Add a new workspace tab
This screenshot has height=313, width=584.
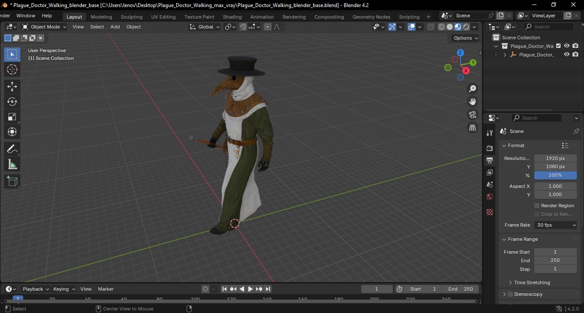pyautogui.click(x=428, y=17)
